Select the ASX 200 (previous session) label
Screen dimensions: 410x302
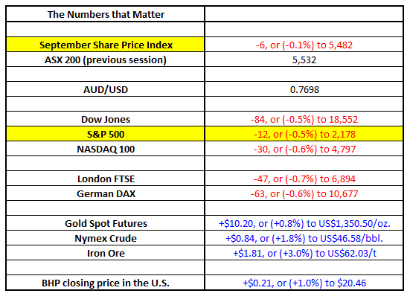click(x=106, y=60)
